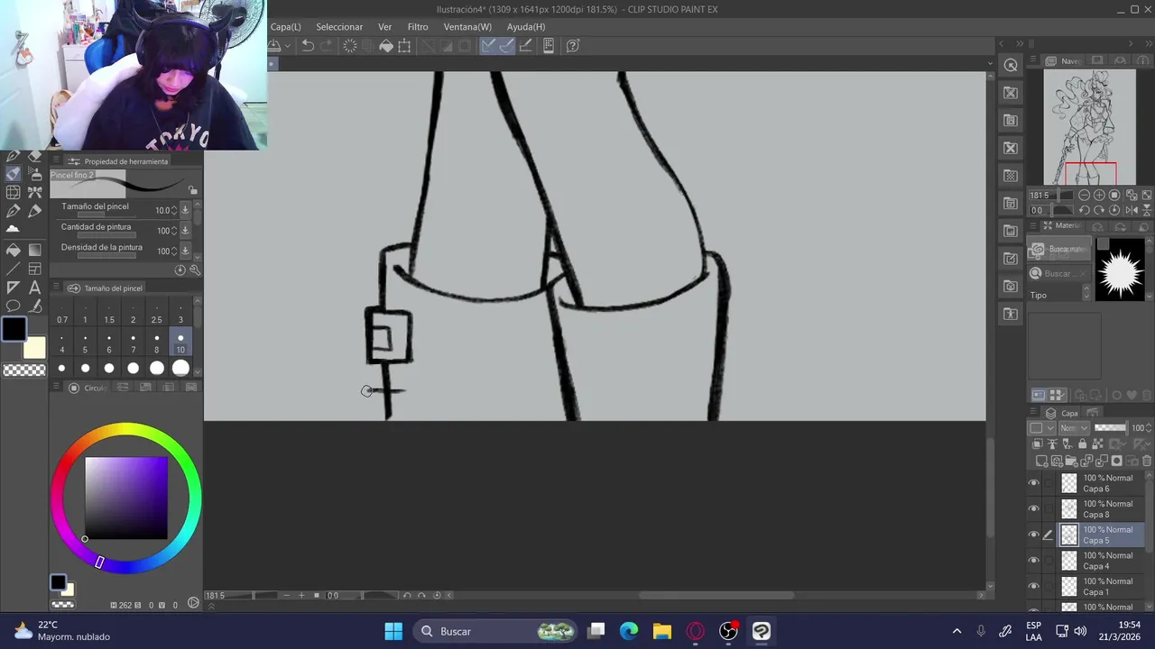Open the Filtro menu
The height and width of the screenshot is (649, 1155).
(418, 27)
